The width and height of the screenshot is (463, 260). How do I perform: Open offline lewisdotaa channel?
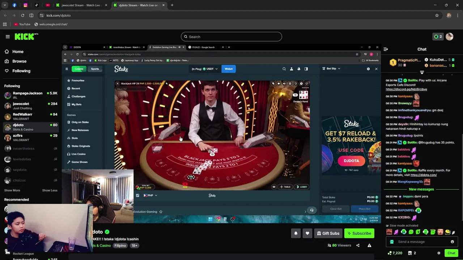[31, 159]
